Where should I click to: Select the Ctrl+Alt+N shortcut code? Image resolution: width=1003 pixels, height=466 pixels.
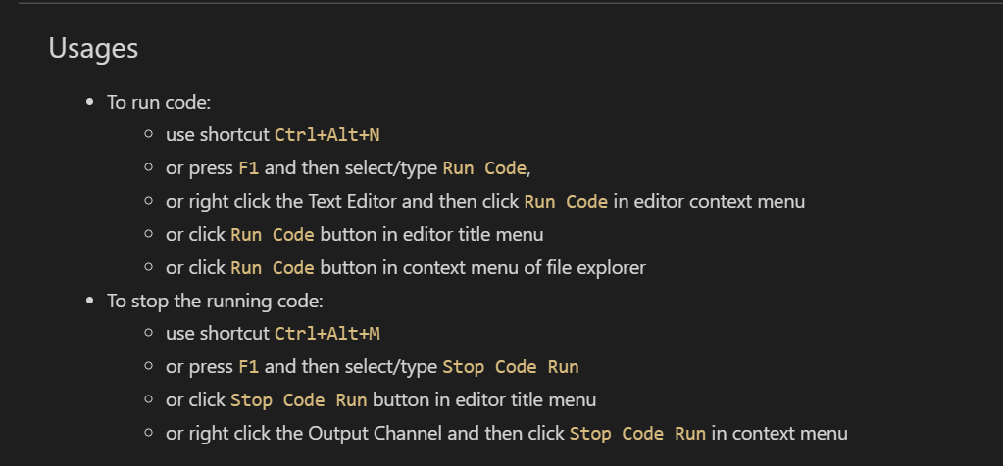click(x=326, y=135)
